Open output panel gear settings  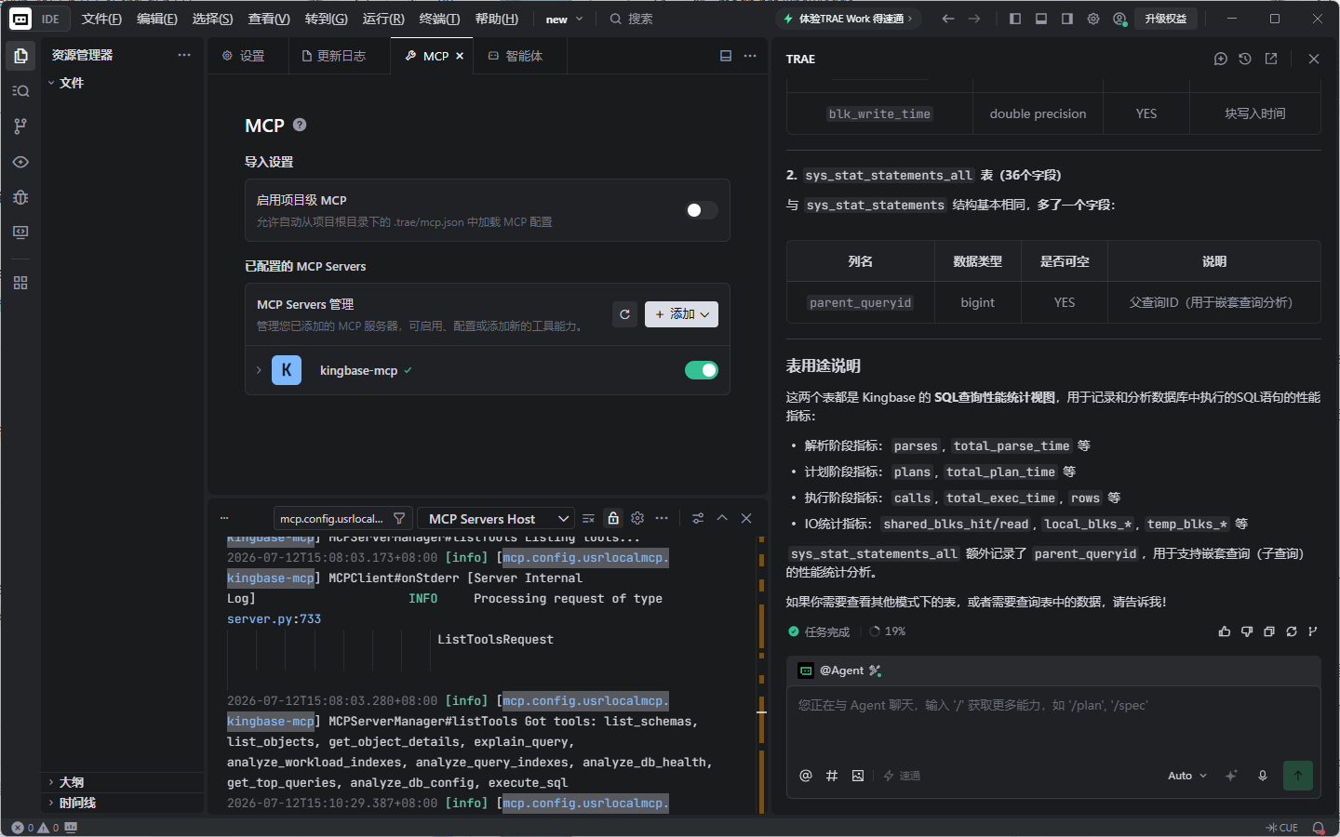[x=637, y=519]
